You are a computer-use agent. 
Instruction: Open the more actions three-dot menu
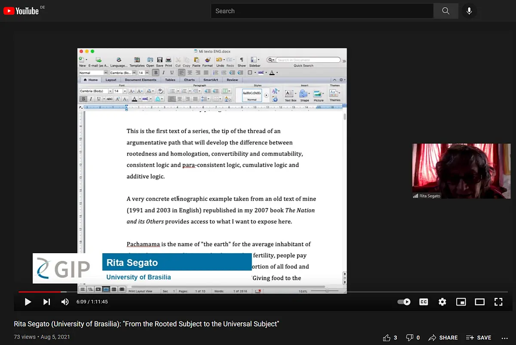coord(505,338)
